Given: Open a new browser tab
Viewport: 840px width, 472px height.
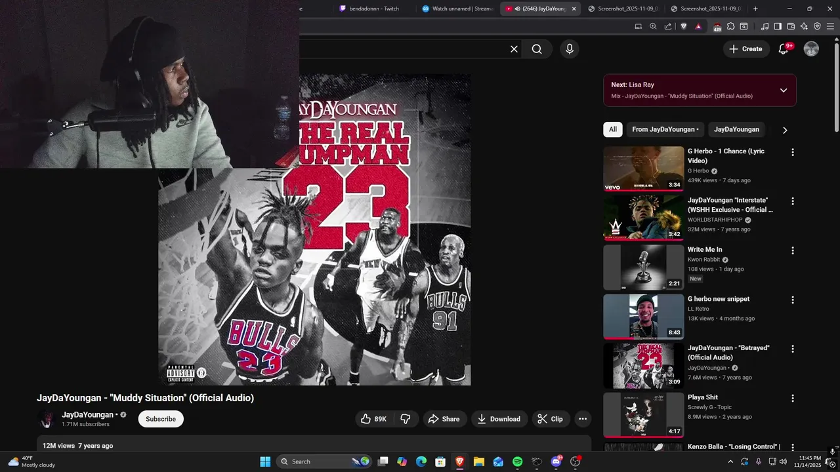Looking at the screenshot, I should (755, 9).
